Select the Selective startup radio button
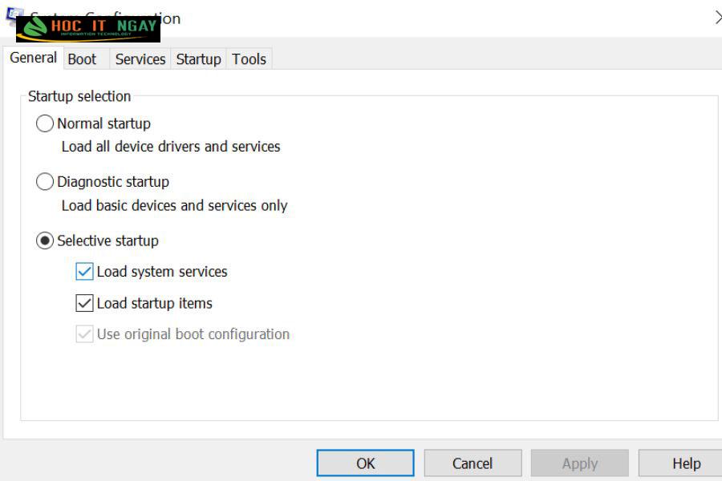This screenshot has height=481, width=722. pyautogui.click(x=45, y=240)
